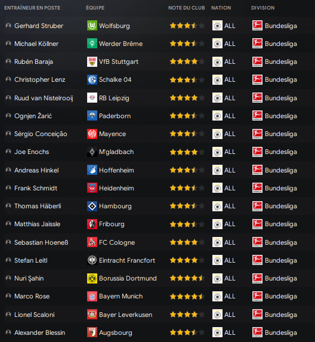The image size is (315, 342).
Task: Click the Germany flag icon for Hambourg
Action: [x=217, y=206]
